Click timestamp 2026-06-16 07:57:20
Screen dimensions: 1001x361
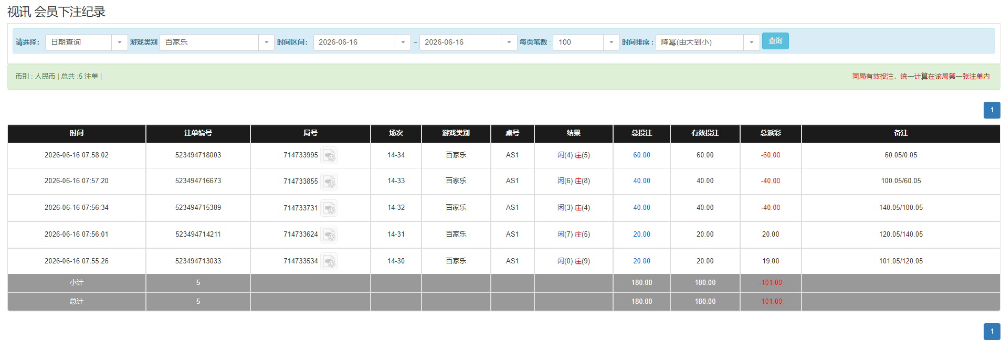coord(77,181)
